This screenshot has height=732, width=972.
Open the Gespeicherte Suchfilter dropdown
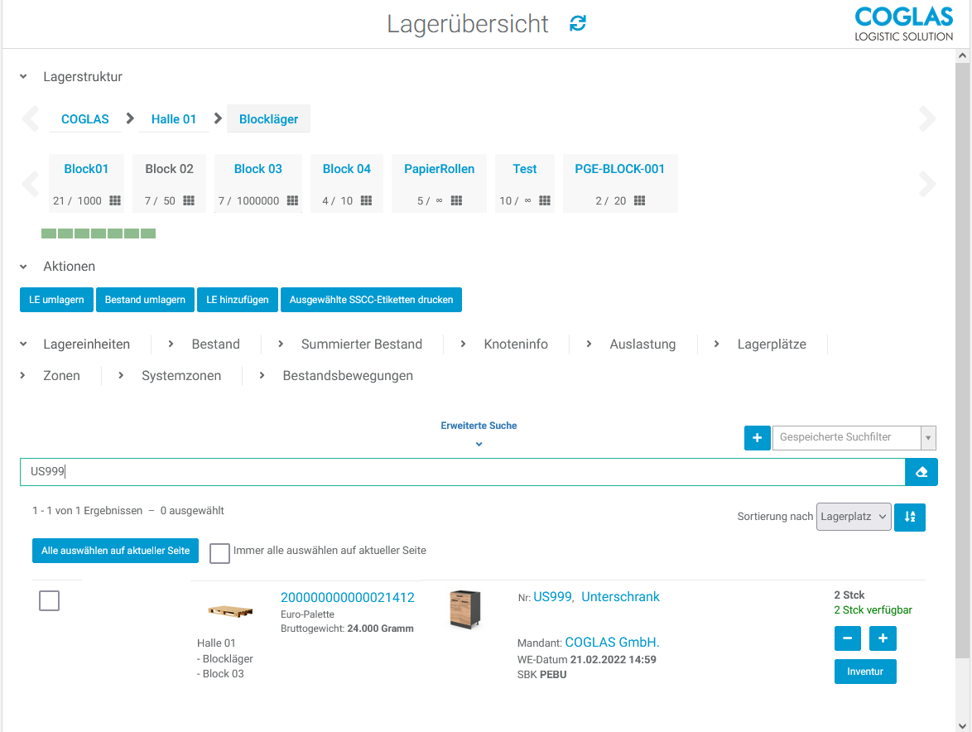[x=928, y=437]
